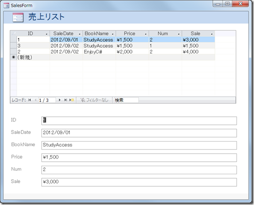
Task: Create new blank record navigation button
Action: [72, 100]
